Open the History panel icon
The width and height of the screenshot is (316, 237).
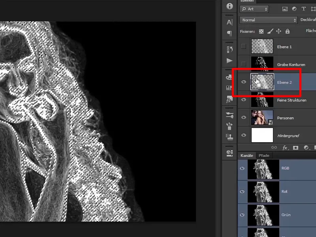pyautogui.click(x=229, y=49)
